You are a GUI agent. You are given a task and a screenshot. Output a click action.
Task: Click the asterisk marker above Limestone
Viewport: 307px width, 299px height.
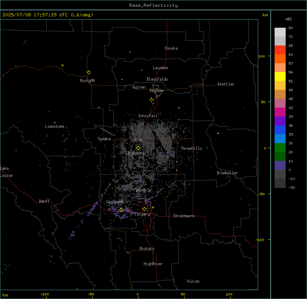54,123
